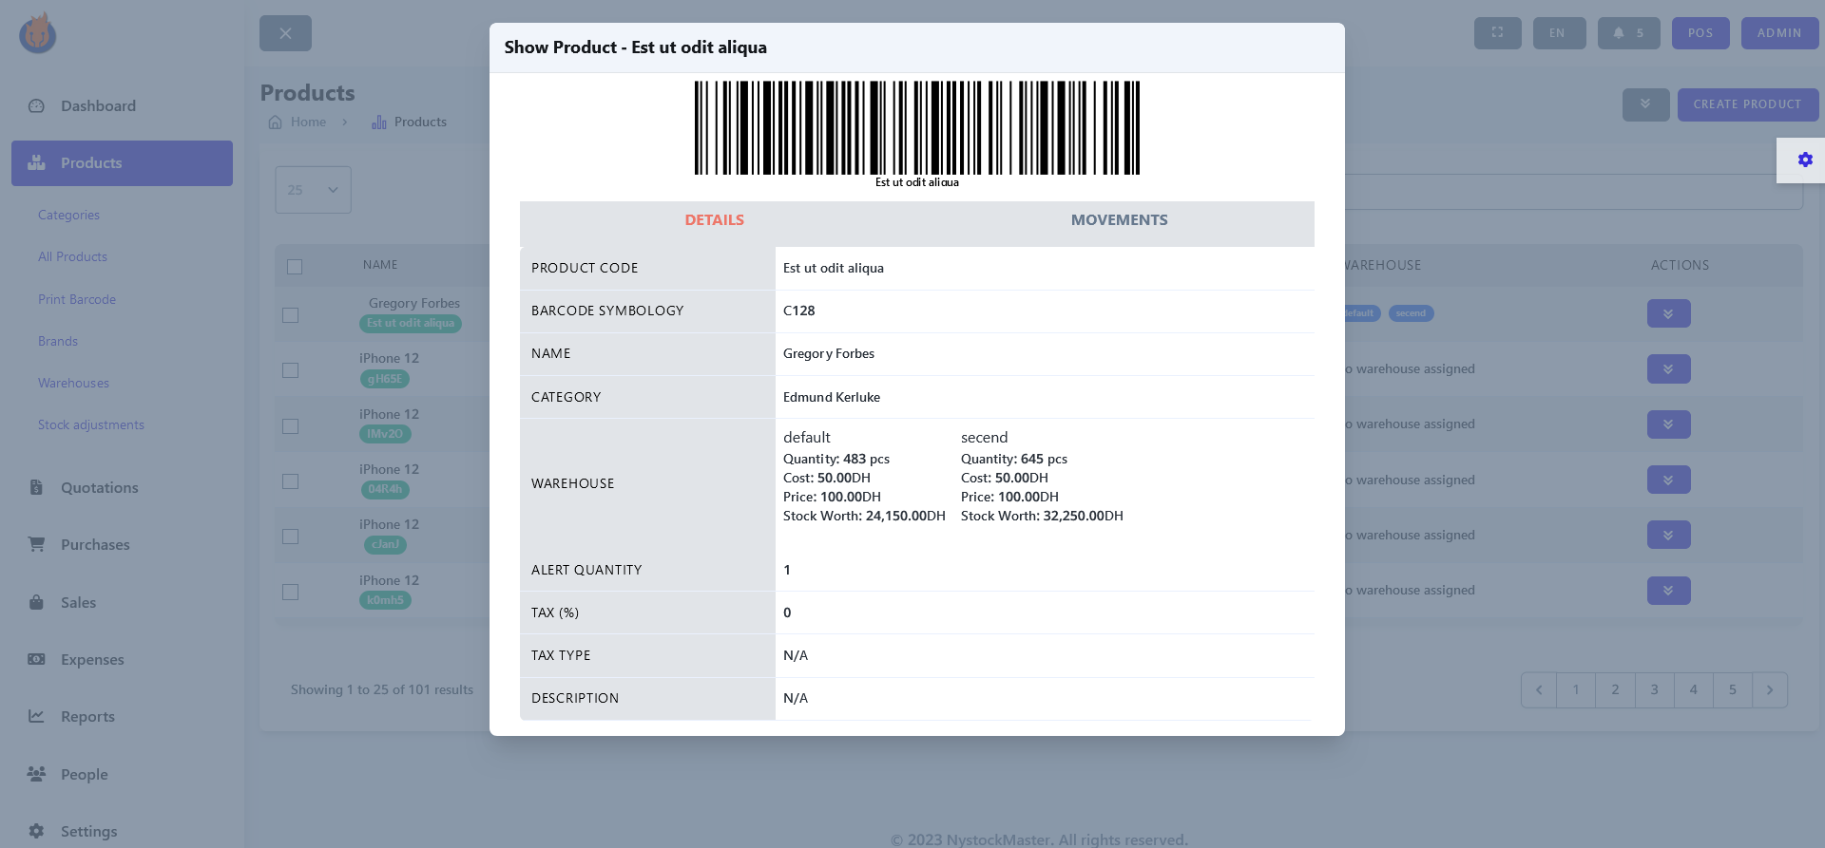Screen dimensions: 1825x848
Task: Click the Reports chart icon
Action: [36, 716]
